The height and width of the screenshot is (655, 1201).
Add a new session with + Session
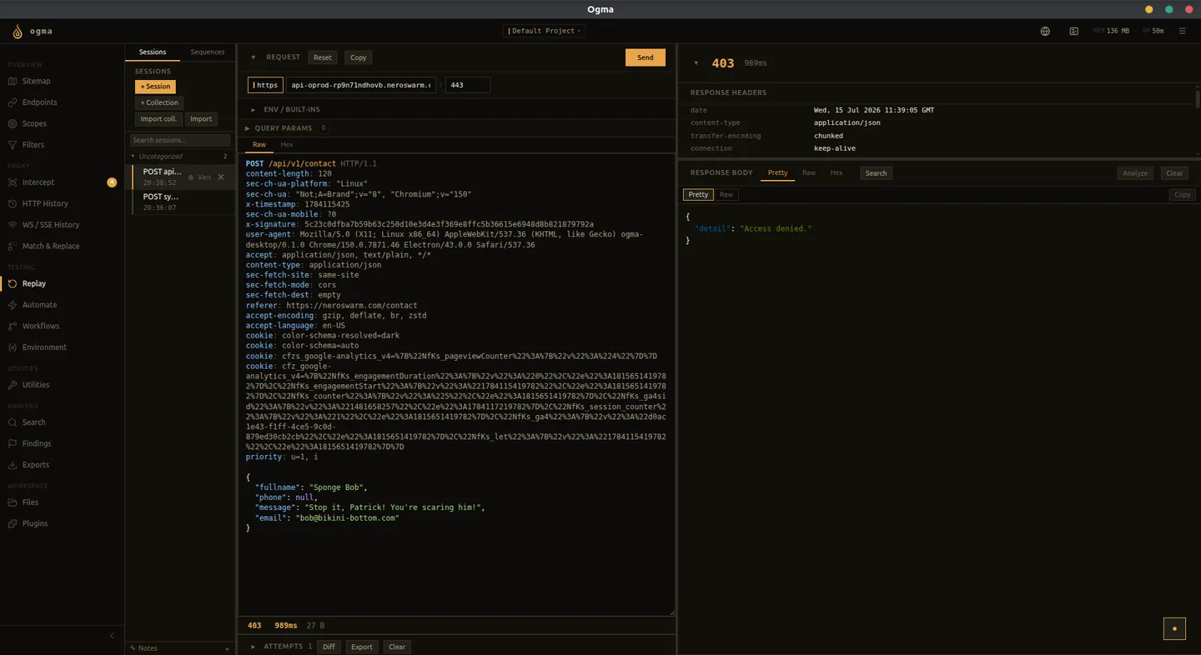click(x=155, y=87)
